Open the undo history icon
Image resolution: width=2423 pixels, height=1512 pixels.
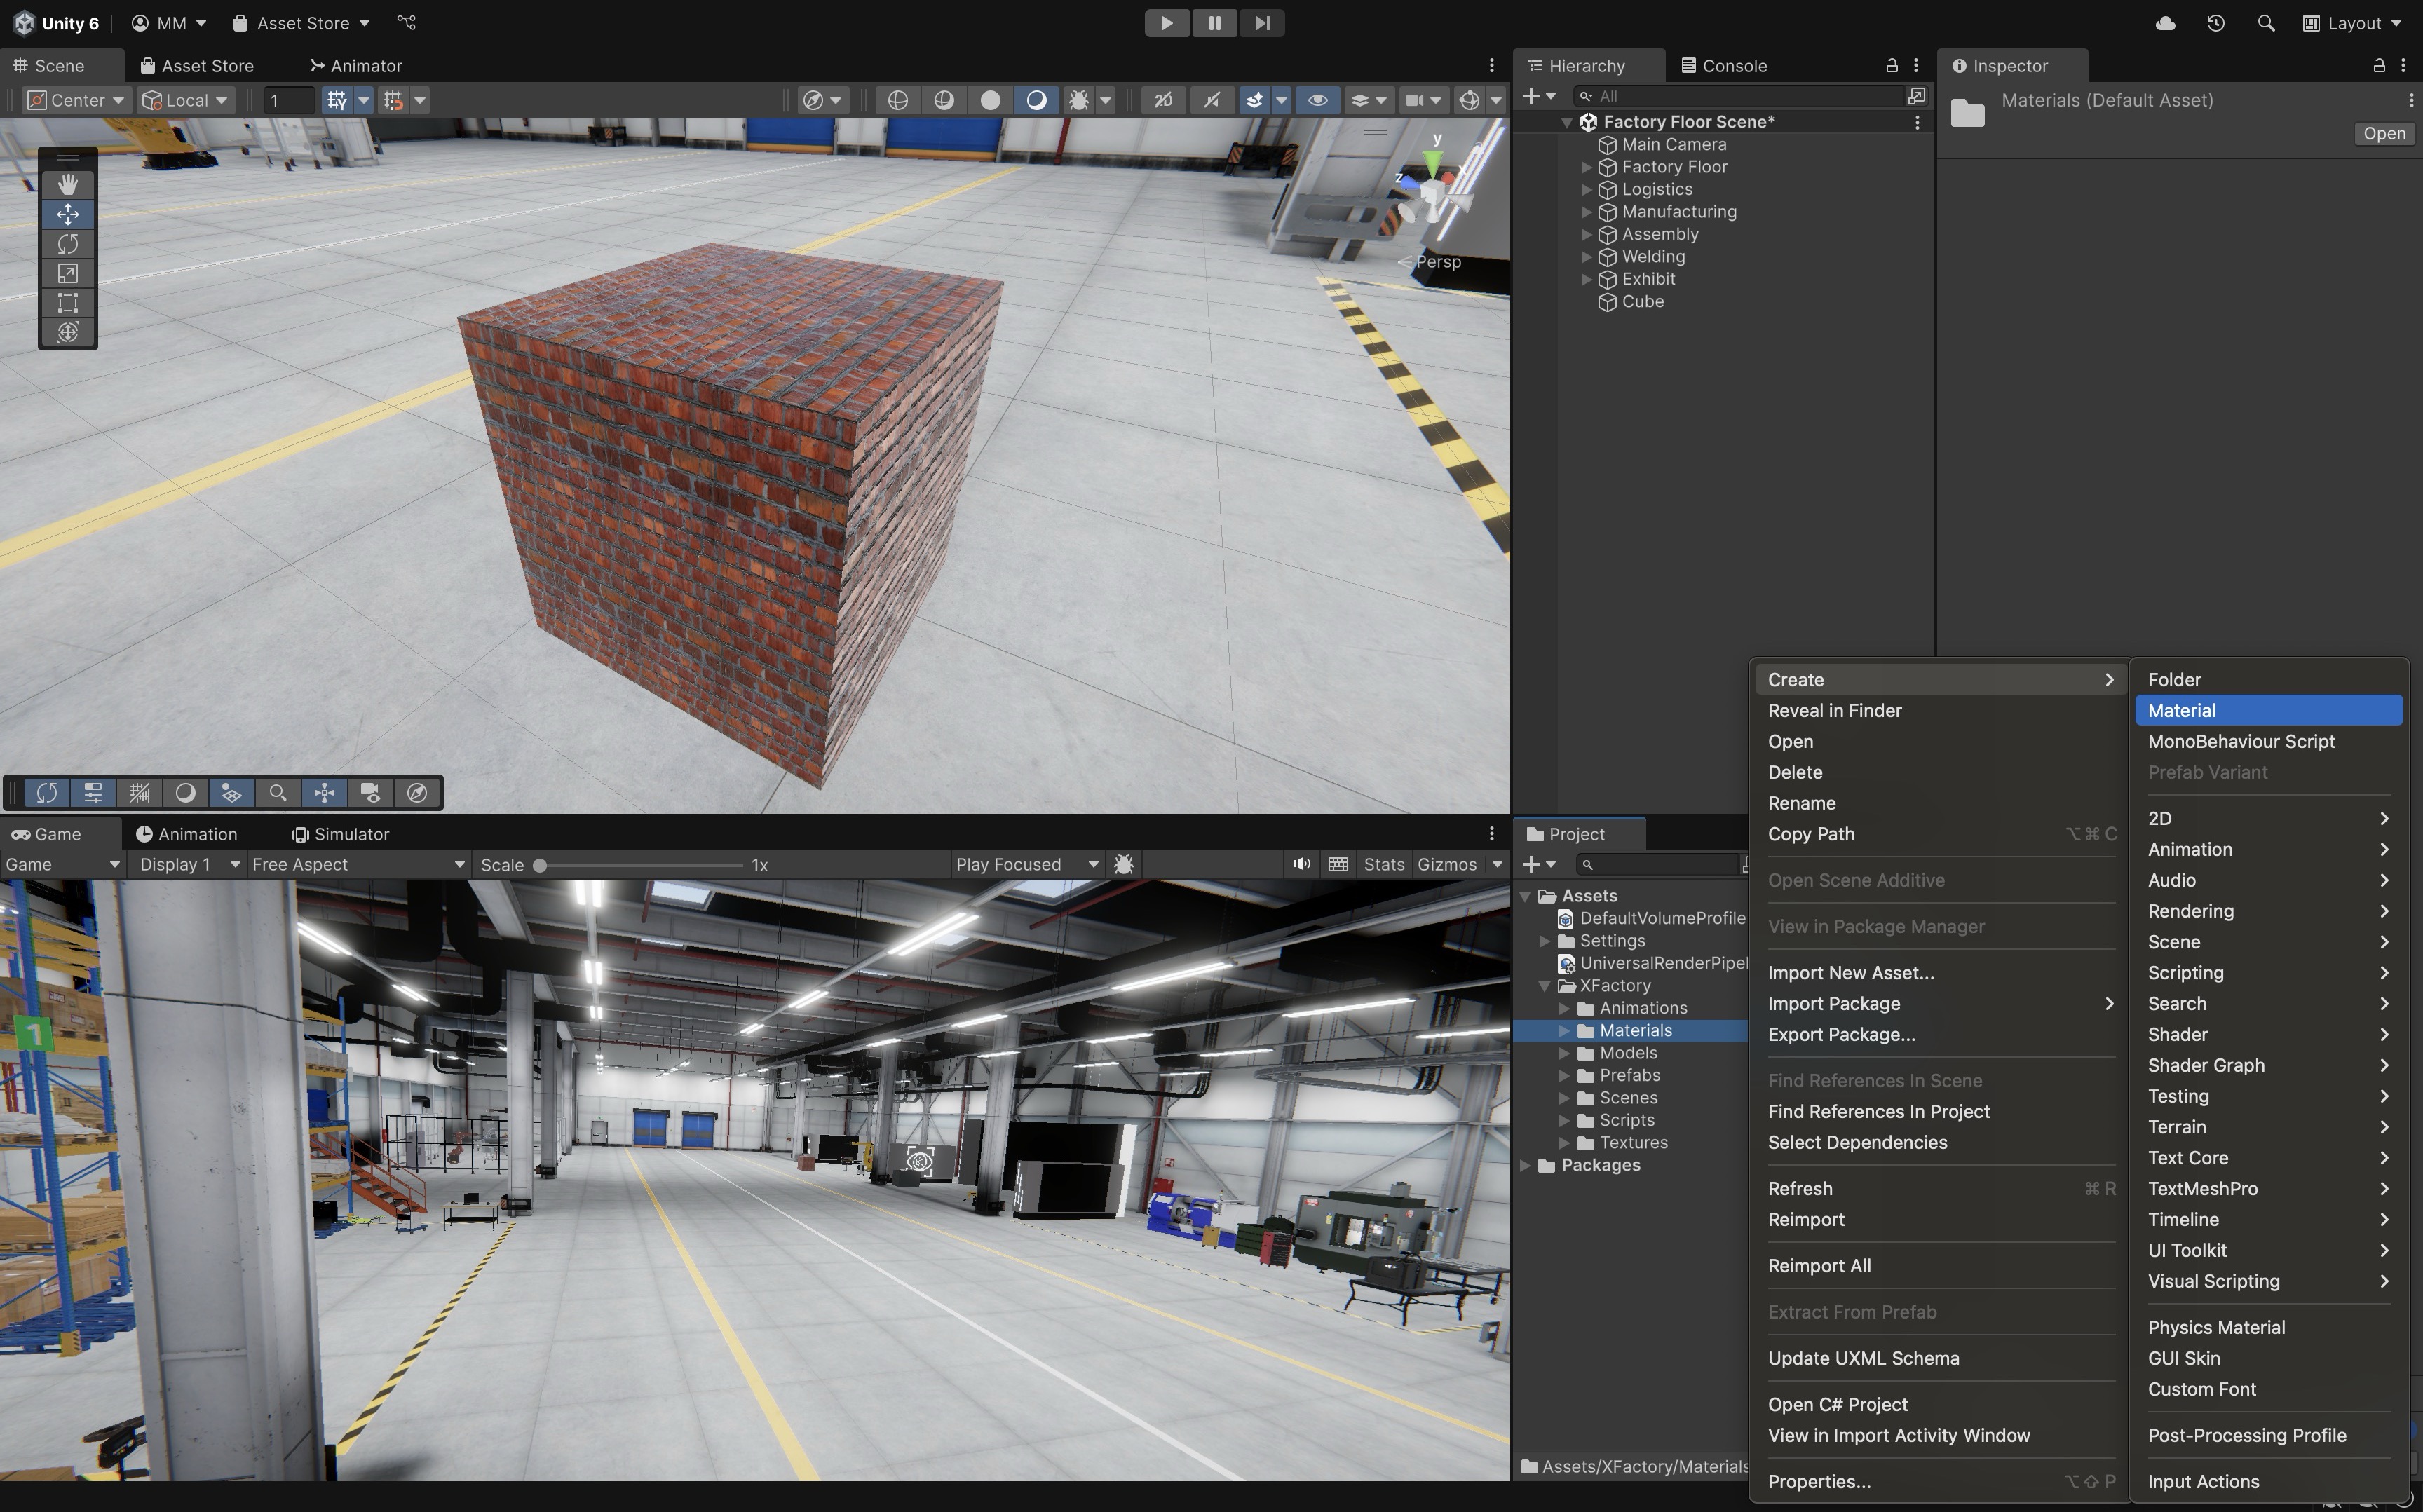(2215, 23)
